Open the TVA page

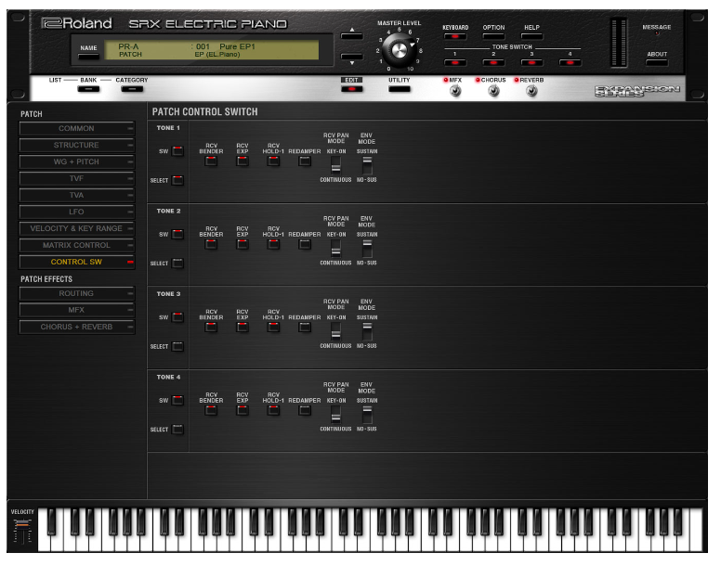click(77, 195)
